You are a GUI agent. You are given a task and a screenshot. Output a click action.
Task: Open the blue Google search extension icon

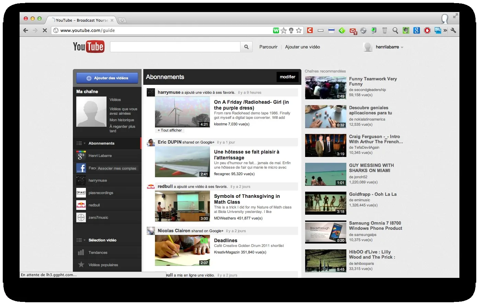(x=417, y=30)
